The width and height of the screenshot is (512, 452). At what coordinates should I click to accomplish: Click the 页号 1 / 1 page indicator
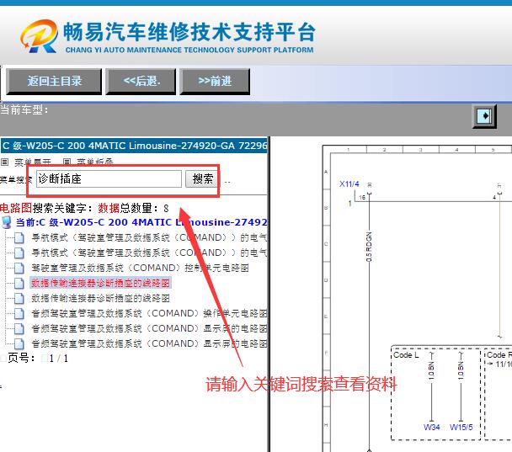tap(38, 359)
